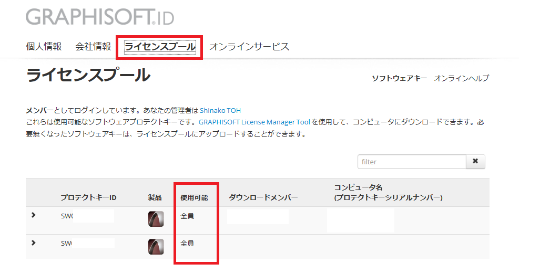
Task: Click the ソフトウェアキー link
Action: click(x=399, y=78)
